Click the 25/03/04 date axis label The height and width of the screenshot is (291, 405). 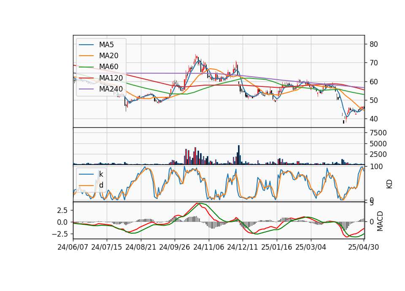click(x=311, y=247)
